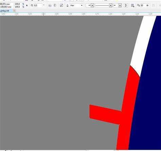This screenshot has width=161, height=151.
Task: Click the freehand smoothing icon
Action: pos(138,5)
